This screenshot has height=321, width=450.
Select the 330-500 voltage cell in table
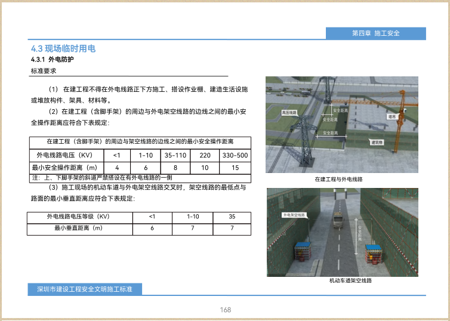[x=235, y=155]
